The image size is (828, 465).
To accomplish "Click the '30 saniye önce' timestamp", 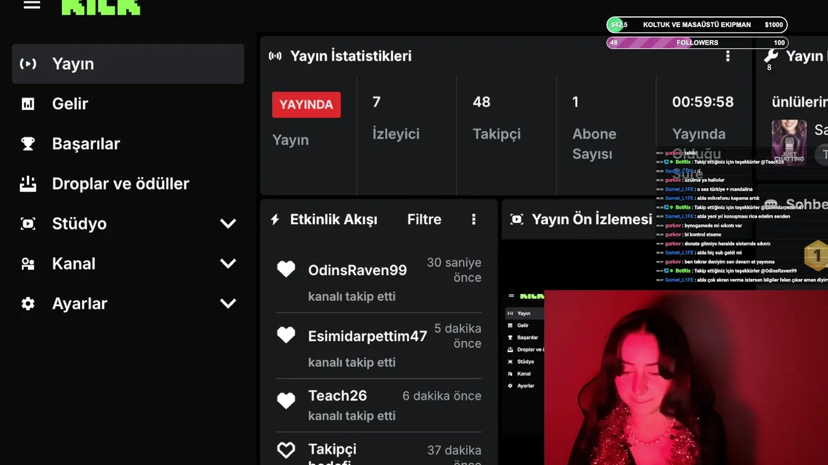I will click(x=454, y=270).
